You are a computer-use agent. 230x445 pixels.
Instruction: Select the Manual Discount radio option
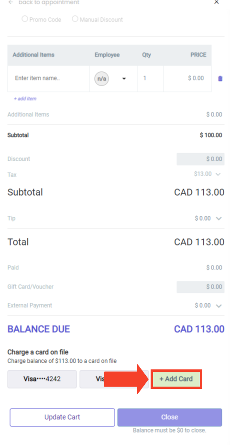point(75,19)
